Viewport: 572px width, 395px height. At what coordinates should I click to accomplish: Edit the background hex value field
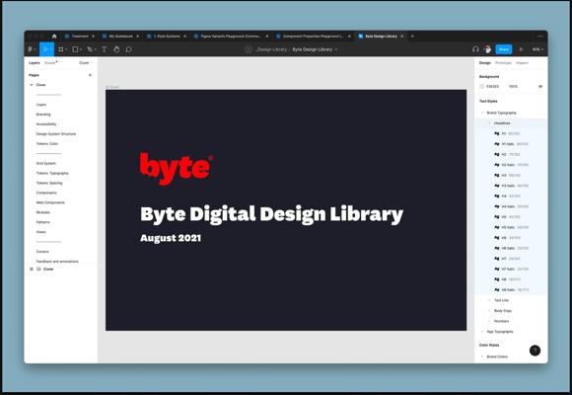coord(493,87)
